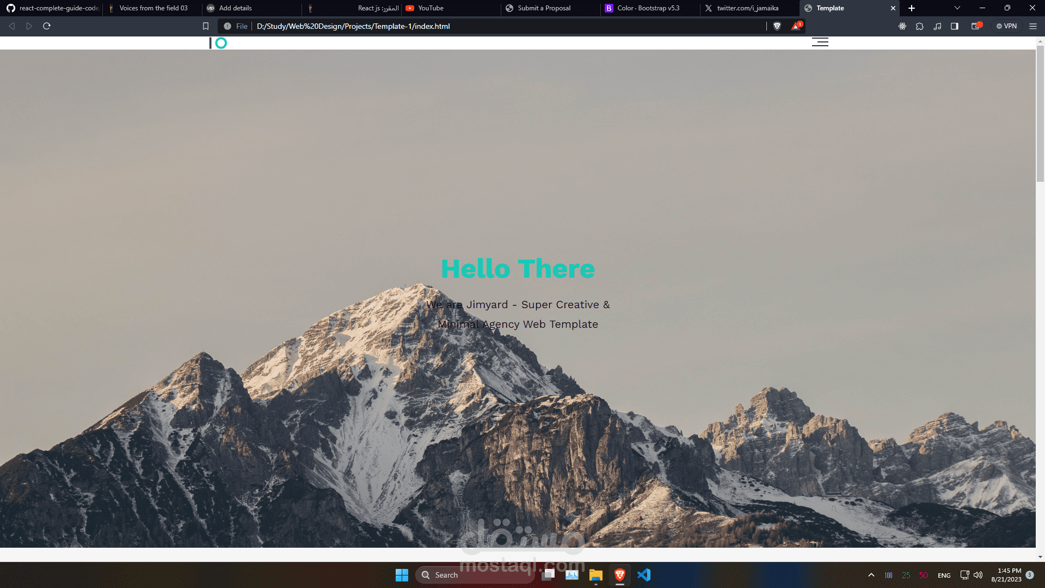
Task: Click the screen split icon in toolbar
Action: tap(955, 26)
